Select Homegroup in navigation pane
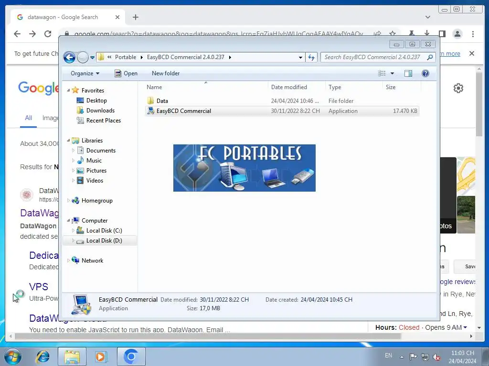Screen dimensions: 489x366 96,201
